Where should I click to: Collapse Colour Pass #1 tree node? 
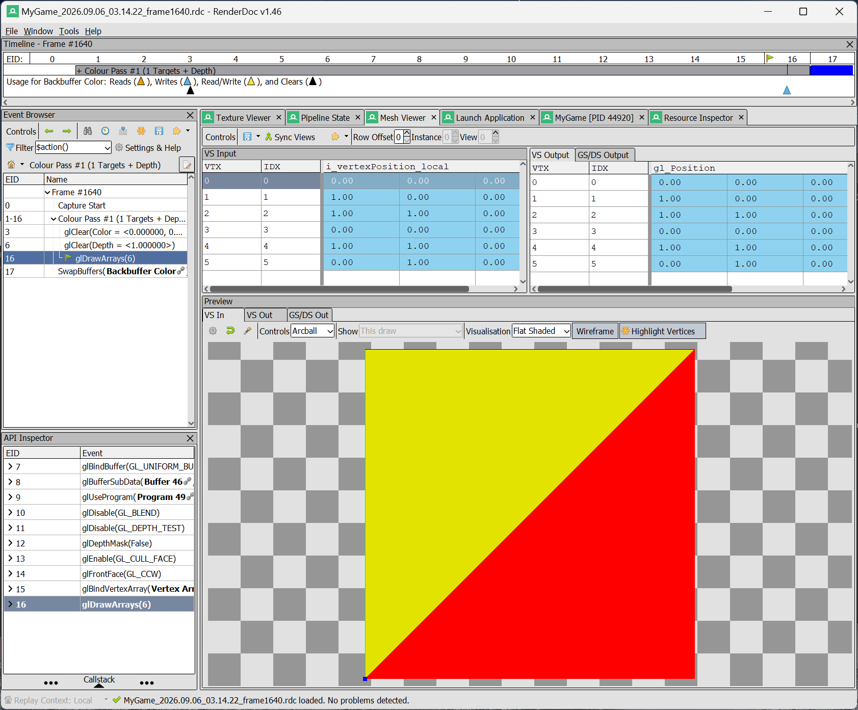coord(54,219)
